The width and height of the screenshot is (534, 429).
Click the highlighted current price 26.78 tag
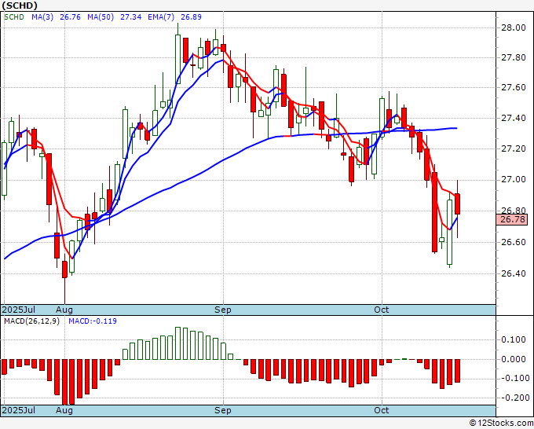coord(512,219)
